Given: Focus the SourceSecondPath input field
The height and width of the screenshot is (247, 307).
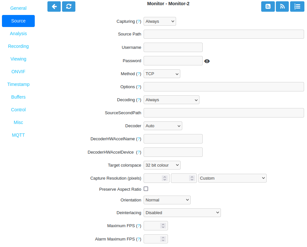Looking at the screenshot, I should [224, 113].
